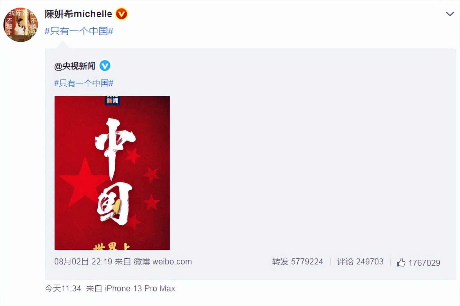This screenshot has height=306, width=460.
Task: Click the 陳妍希michelle profile avatar
Action: (21, 25)
